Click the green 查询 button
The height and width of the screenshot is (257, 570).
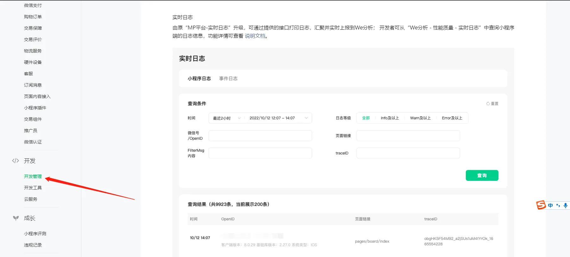tap(482, 175)
